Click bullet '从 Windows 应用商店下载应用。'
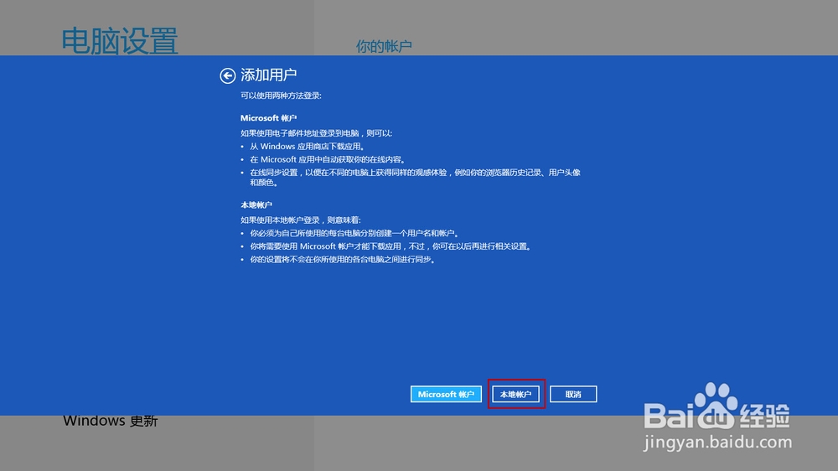Screen dimensions: 838x471 (x=308, y=146)
